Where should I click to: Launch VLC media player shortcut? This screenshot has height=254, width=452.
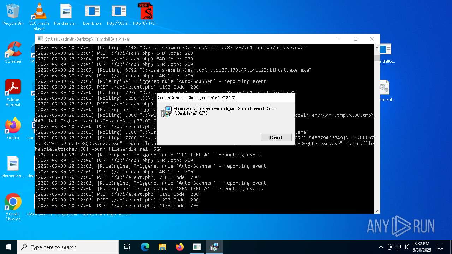[39, 17]
